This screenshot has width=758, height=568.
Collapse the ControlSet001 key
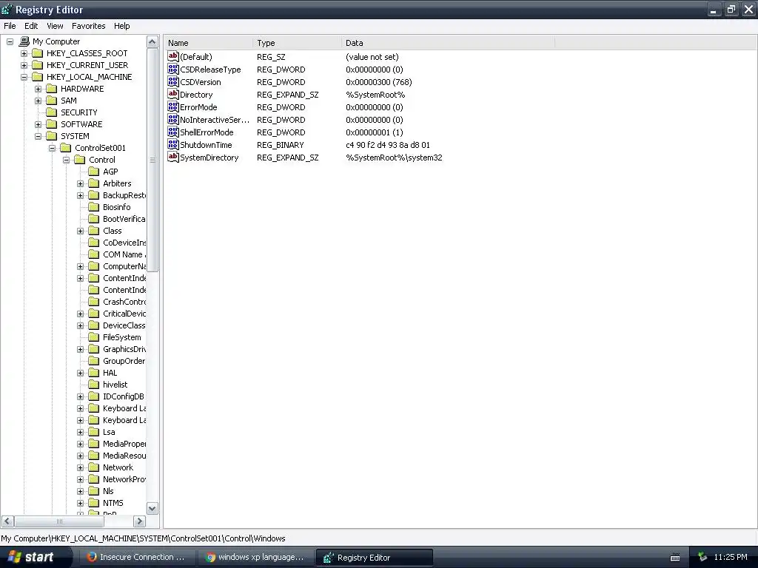point(52,148)
